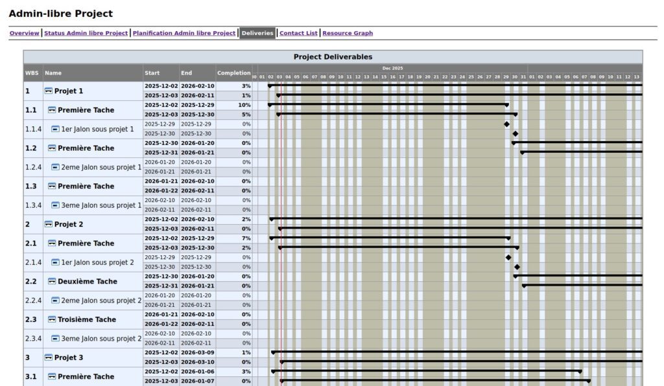Click the 3eme Jalon sous projet 2 name

[x=101, y=339]
